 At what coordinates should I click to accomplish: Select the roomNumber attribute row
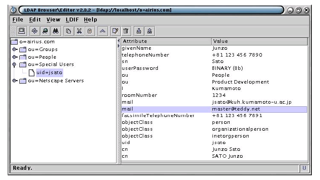tap(214, 95)
